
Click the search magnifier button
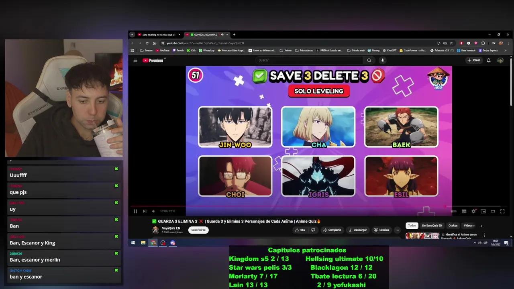click(369, 60)
